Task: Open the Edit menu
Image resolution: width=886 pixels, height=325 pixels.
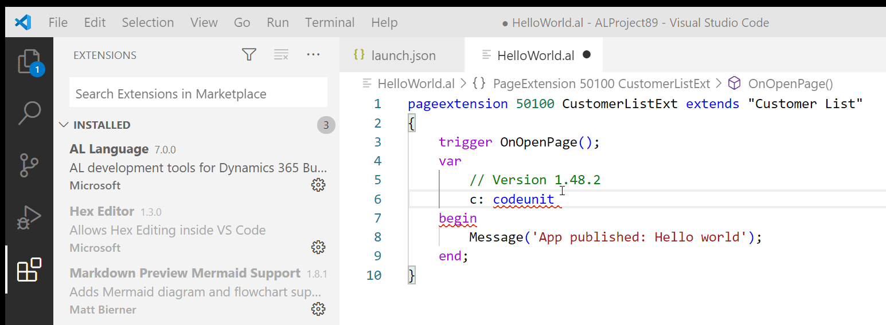Action: (x=95, y=23)
